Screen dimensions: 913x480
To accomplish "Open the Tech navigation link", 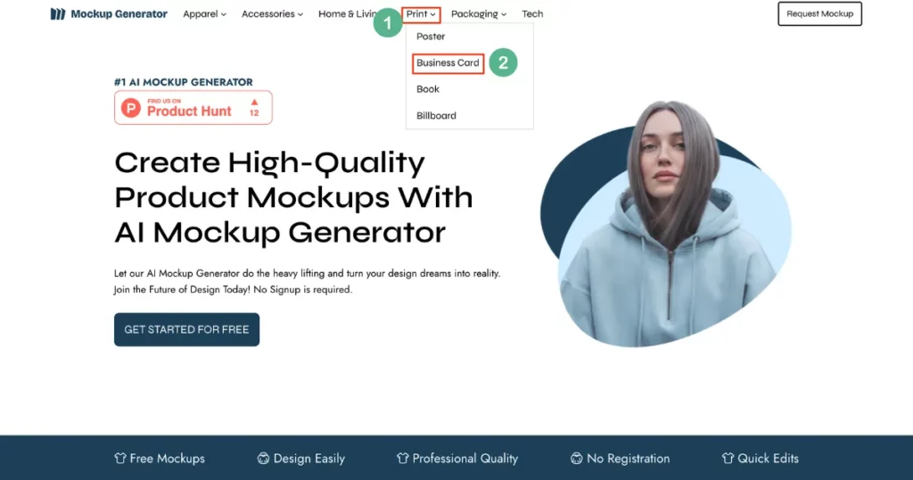I will click(x=532, y=14).
